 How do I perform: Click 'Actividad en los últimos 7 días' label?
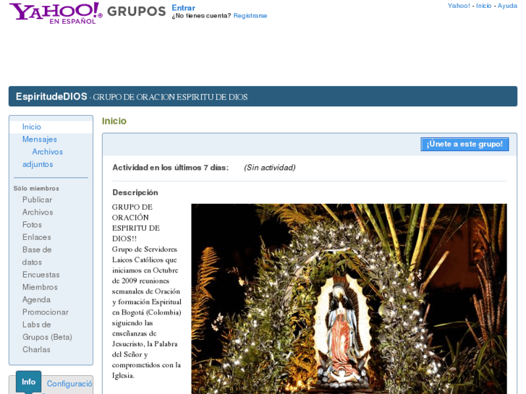point(171,167)
